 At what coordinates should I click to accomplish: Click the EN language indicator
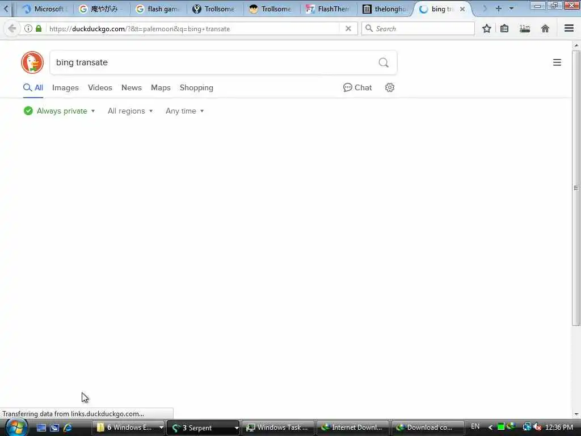tap(475, 427)
